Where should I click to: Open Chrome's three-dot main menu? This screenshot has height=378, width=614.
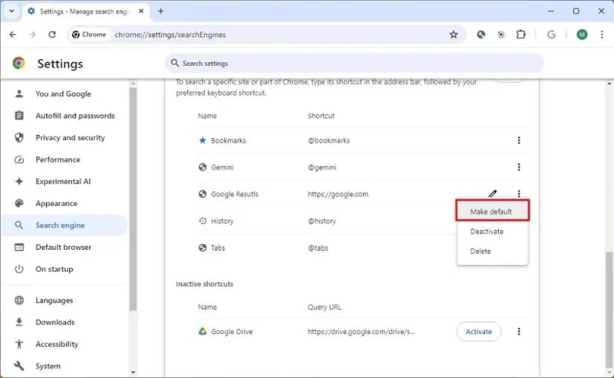pos(602,35)
